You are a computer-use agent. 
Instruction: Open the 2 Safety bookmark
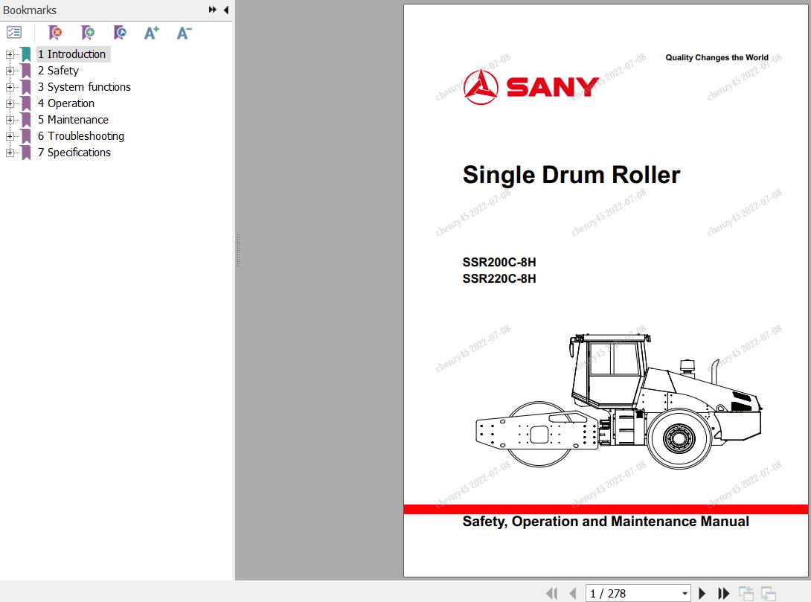58,71
